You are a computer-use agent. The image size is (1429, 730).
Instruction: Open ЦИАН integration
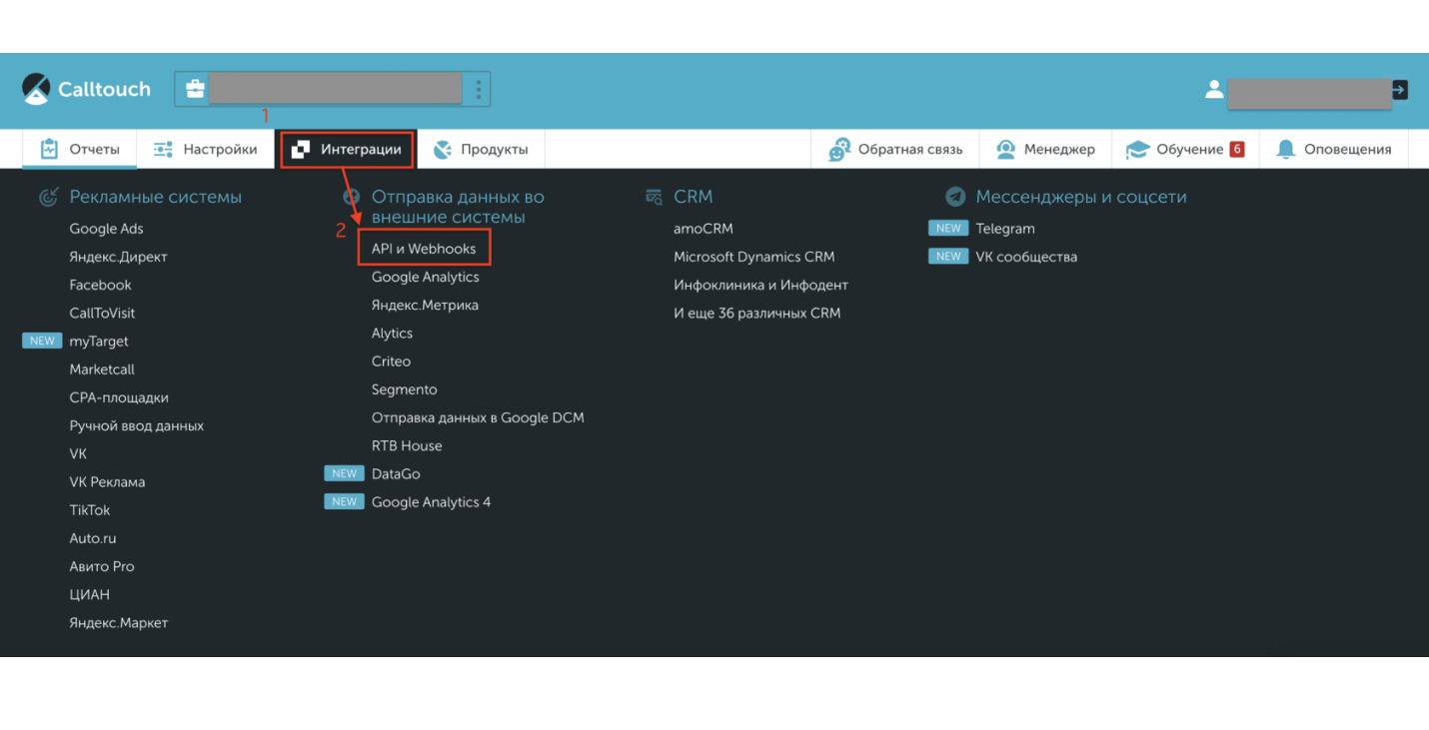click(x=90, y=594)
